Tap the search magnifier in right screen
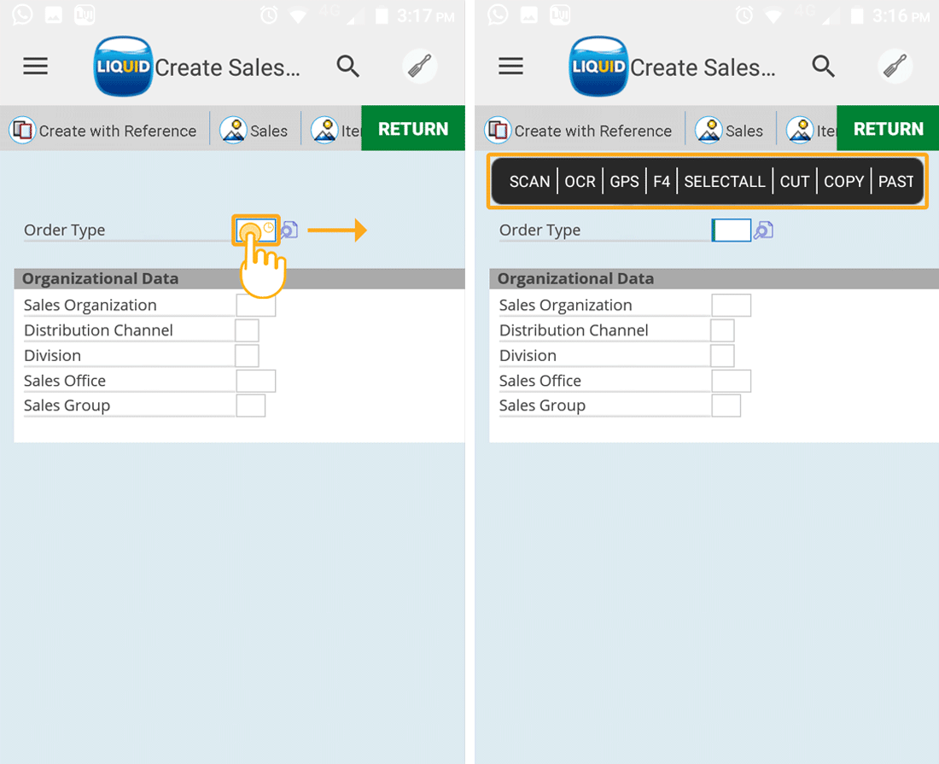The image size is (939, 764). point(823,67)
